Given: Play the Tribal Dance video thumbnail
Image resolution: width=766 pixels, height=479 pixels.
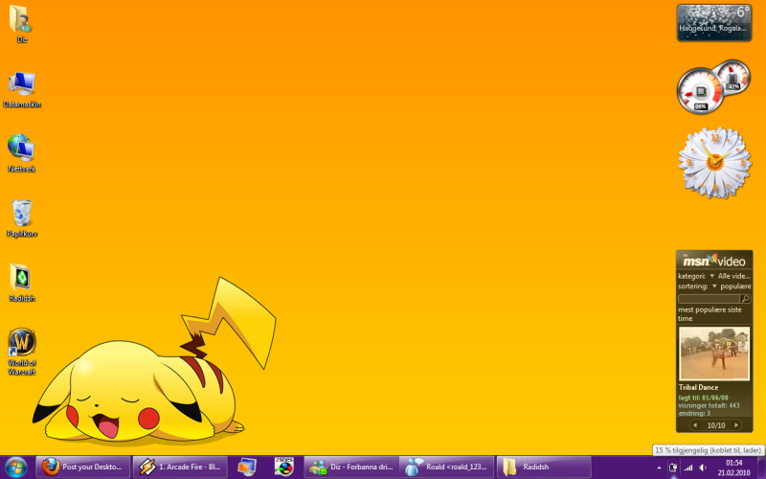Looking at the screenshot, I should [714, 354].
